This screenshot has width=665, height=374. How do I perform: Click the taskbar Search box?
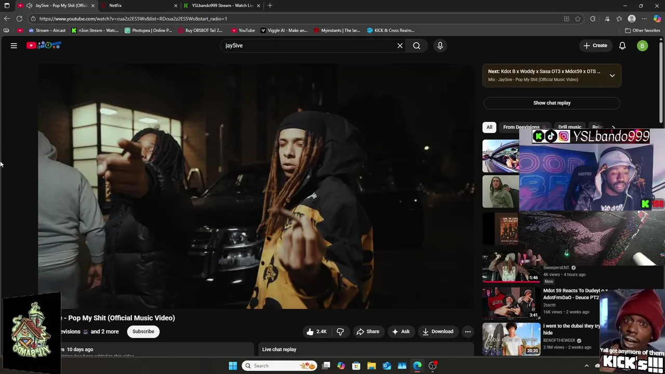280,366
